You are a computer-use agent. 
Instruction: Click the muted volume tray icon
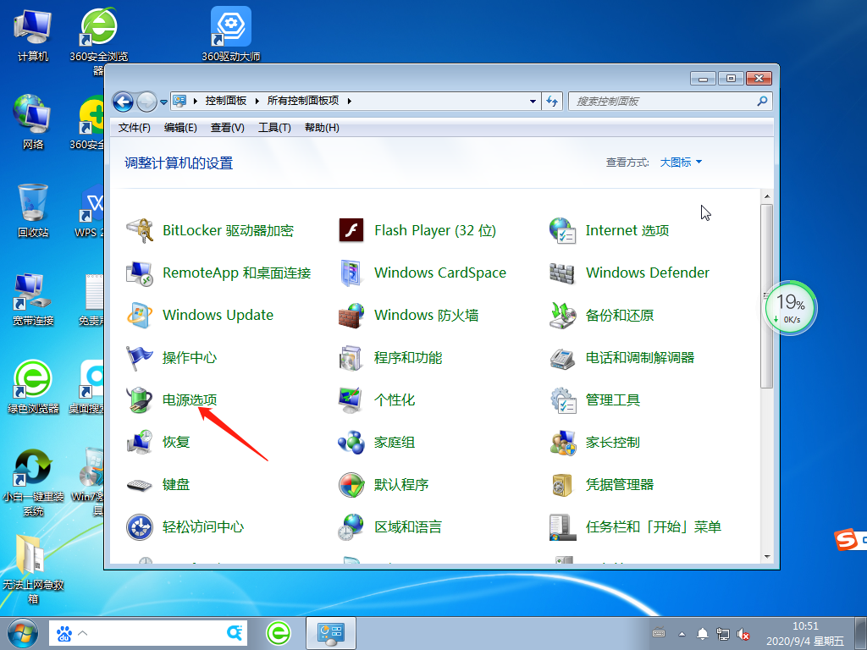743,634
